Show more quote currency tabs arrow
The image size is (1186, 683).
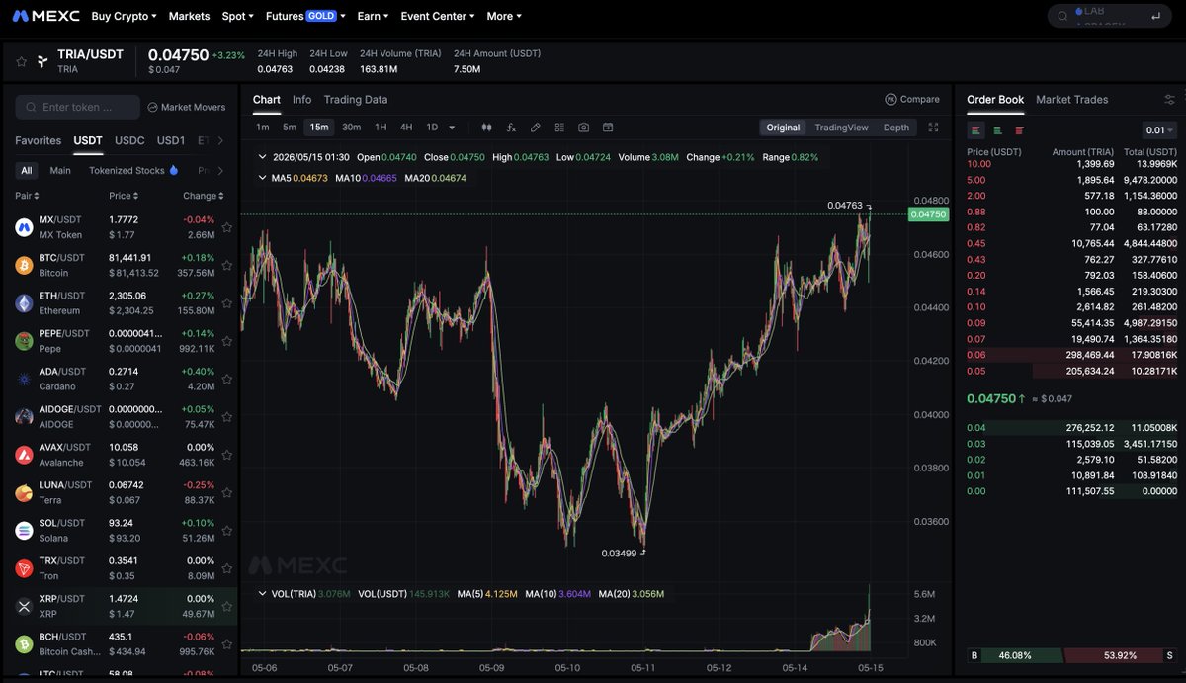pyautogui.click(x=221, y=140)
